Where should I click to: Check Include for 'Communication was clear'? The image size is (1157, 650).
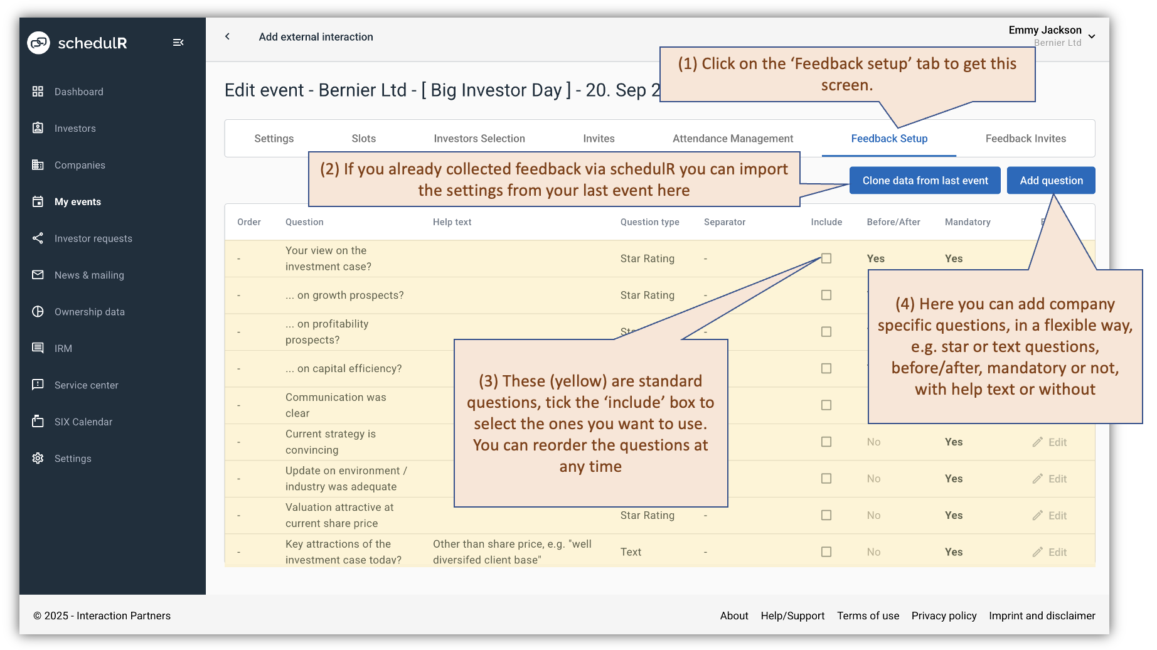point(826,405)
